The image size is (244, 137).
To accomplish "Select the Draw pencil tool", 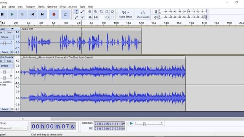I will tap(76, 17).
